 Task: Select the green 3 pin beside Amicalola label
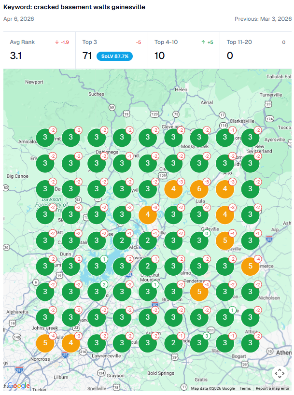45,137
